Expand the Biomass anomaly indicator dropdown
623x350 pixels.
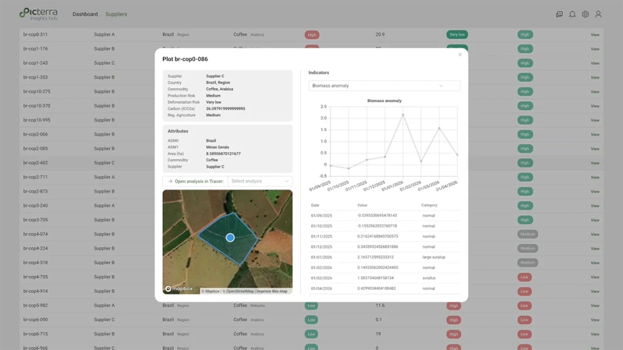(x=385, y=86)
